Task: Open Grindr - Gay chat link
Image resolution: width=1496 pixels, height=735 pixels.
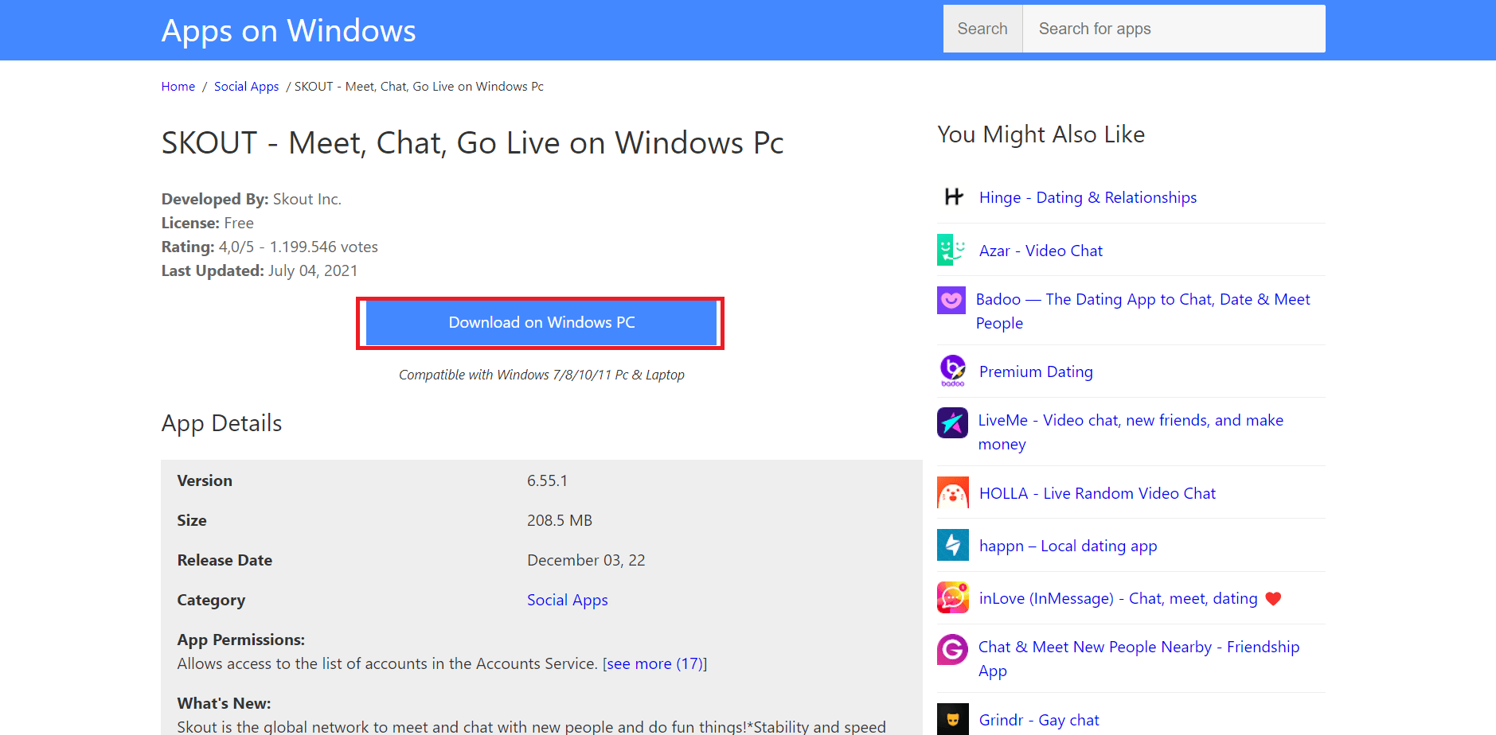Action: click(1039, 720)
